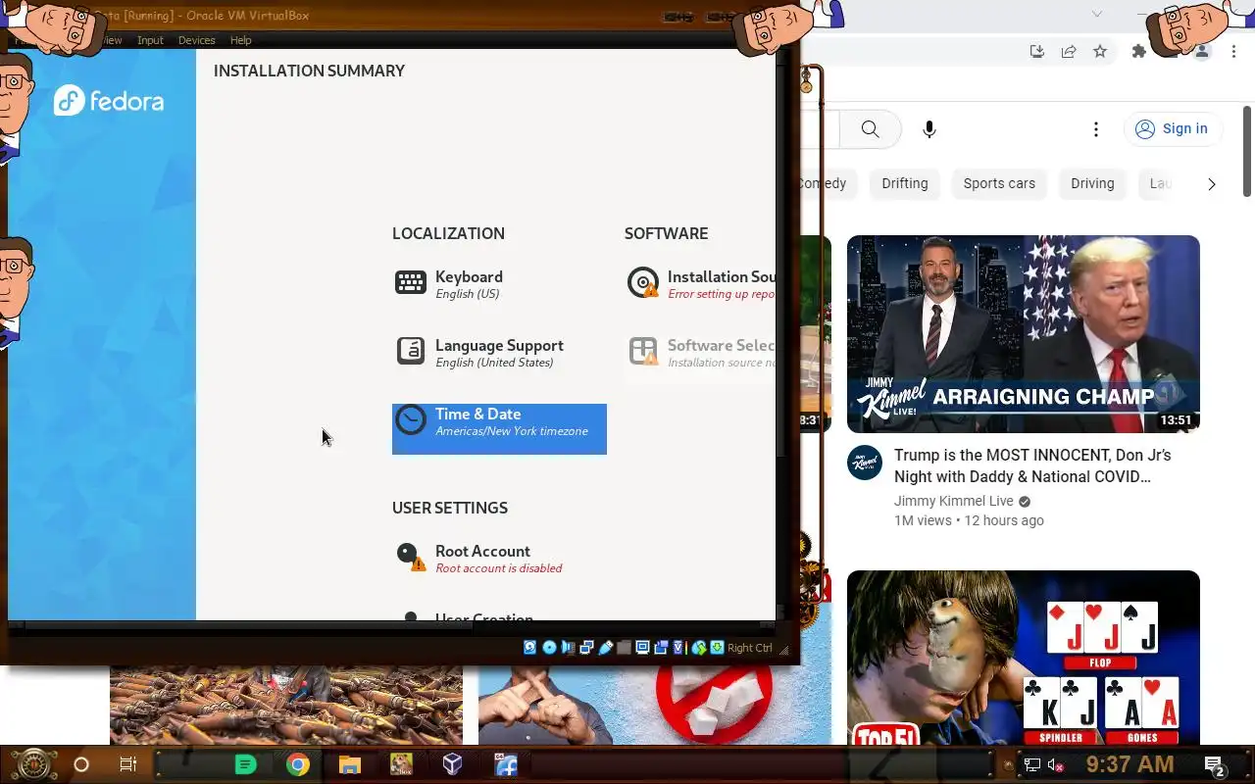Viewport: 1255px width, 784px height.
Task: Open Cortana search circle on taskbar
Action: [81, 764]
